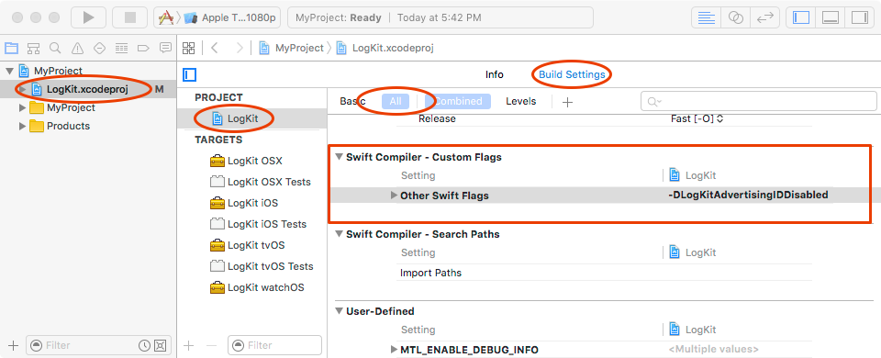The height and width of the screenshot is (358, 881).
Task: Show only source-controlled files filter
Action: coord(160,345)
